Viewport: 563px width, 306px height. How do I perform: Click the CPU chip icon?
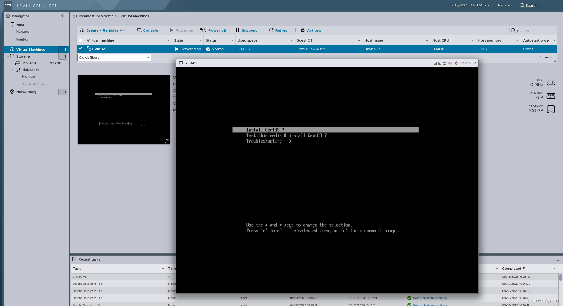click(551, 83)
